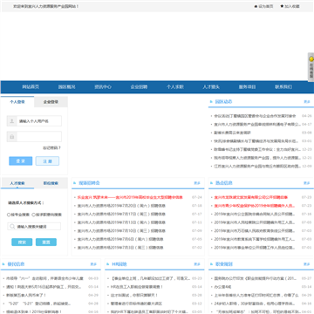Focus the 请输入个人用户名 input field
This screenshot has width=314, height=314.
pyautogui.click(x=39, y=121)
